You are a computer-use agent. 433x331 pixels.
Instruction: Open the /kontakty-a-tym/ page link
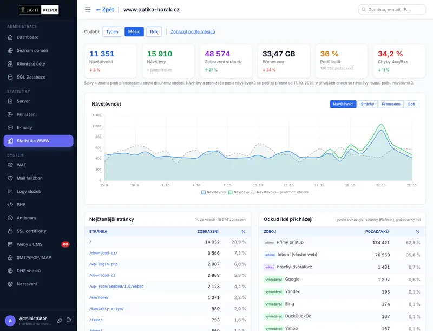coord(107,309)
